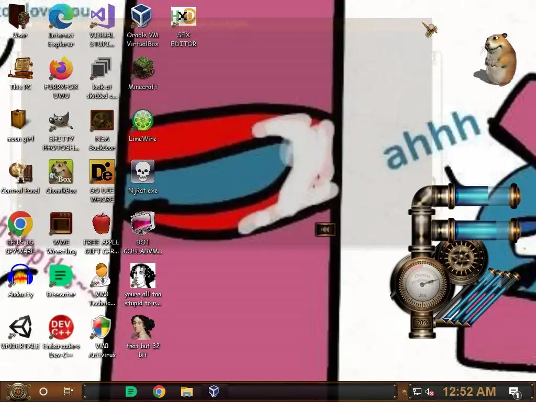Open Cortana circle search on the taskbar
Image resolution: width=536 pixels, height=402 pixels.
43,392
